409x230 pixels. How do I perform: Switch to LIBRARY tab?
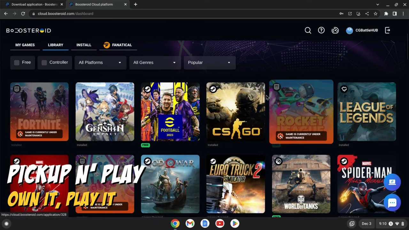click(x=56, y=45)
